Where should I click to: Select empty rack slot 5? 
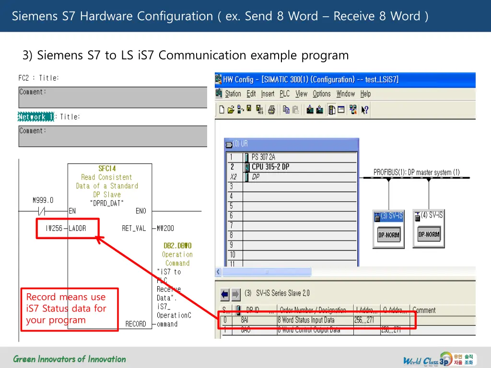[292, 206]
